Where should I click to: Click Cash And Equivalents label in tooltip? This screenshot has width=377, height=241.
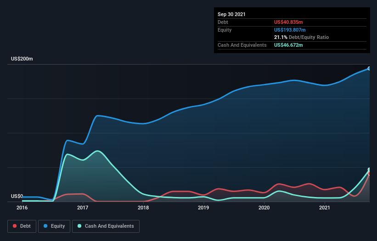point(242,45)
